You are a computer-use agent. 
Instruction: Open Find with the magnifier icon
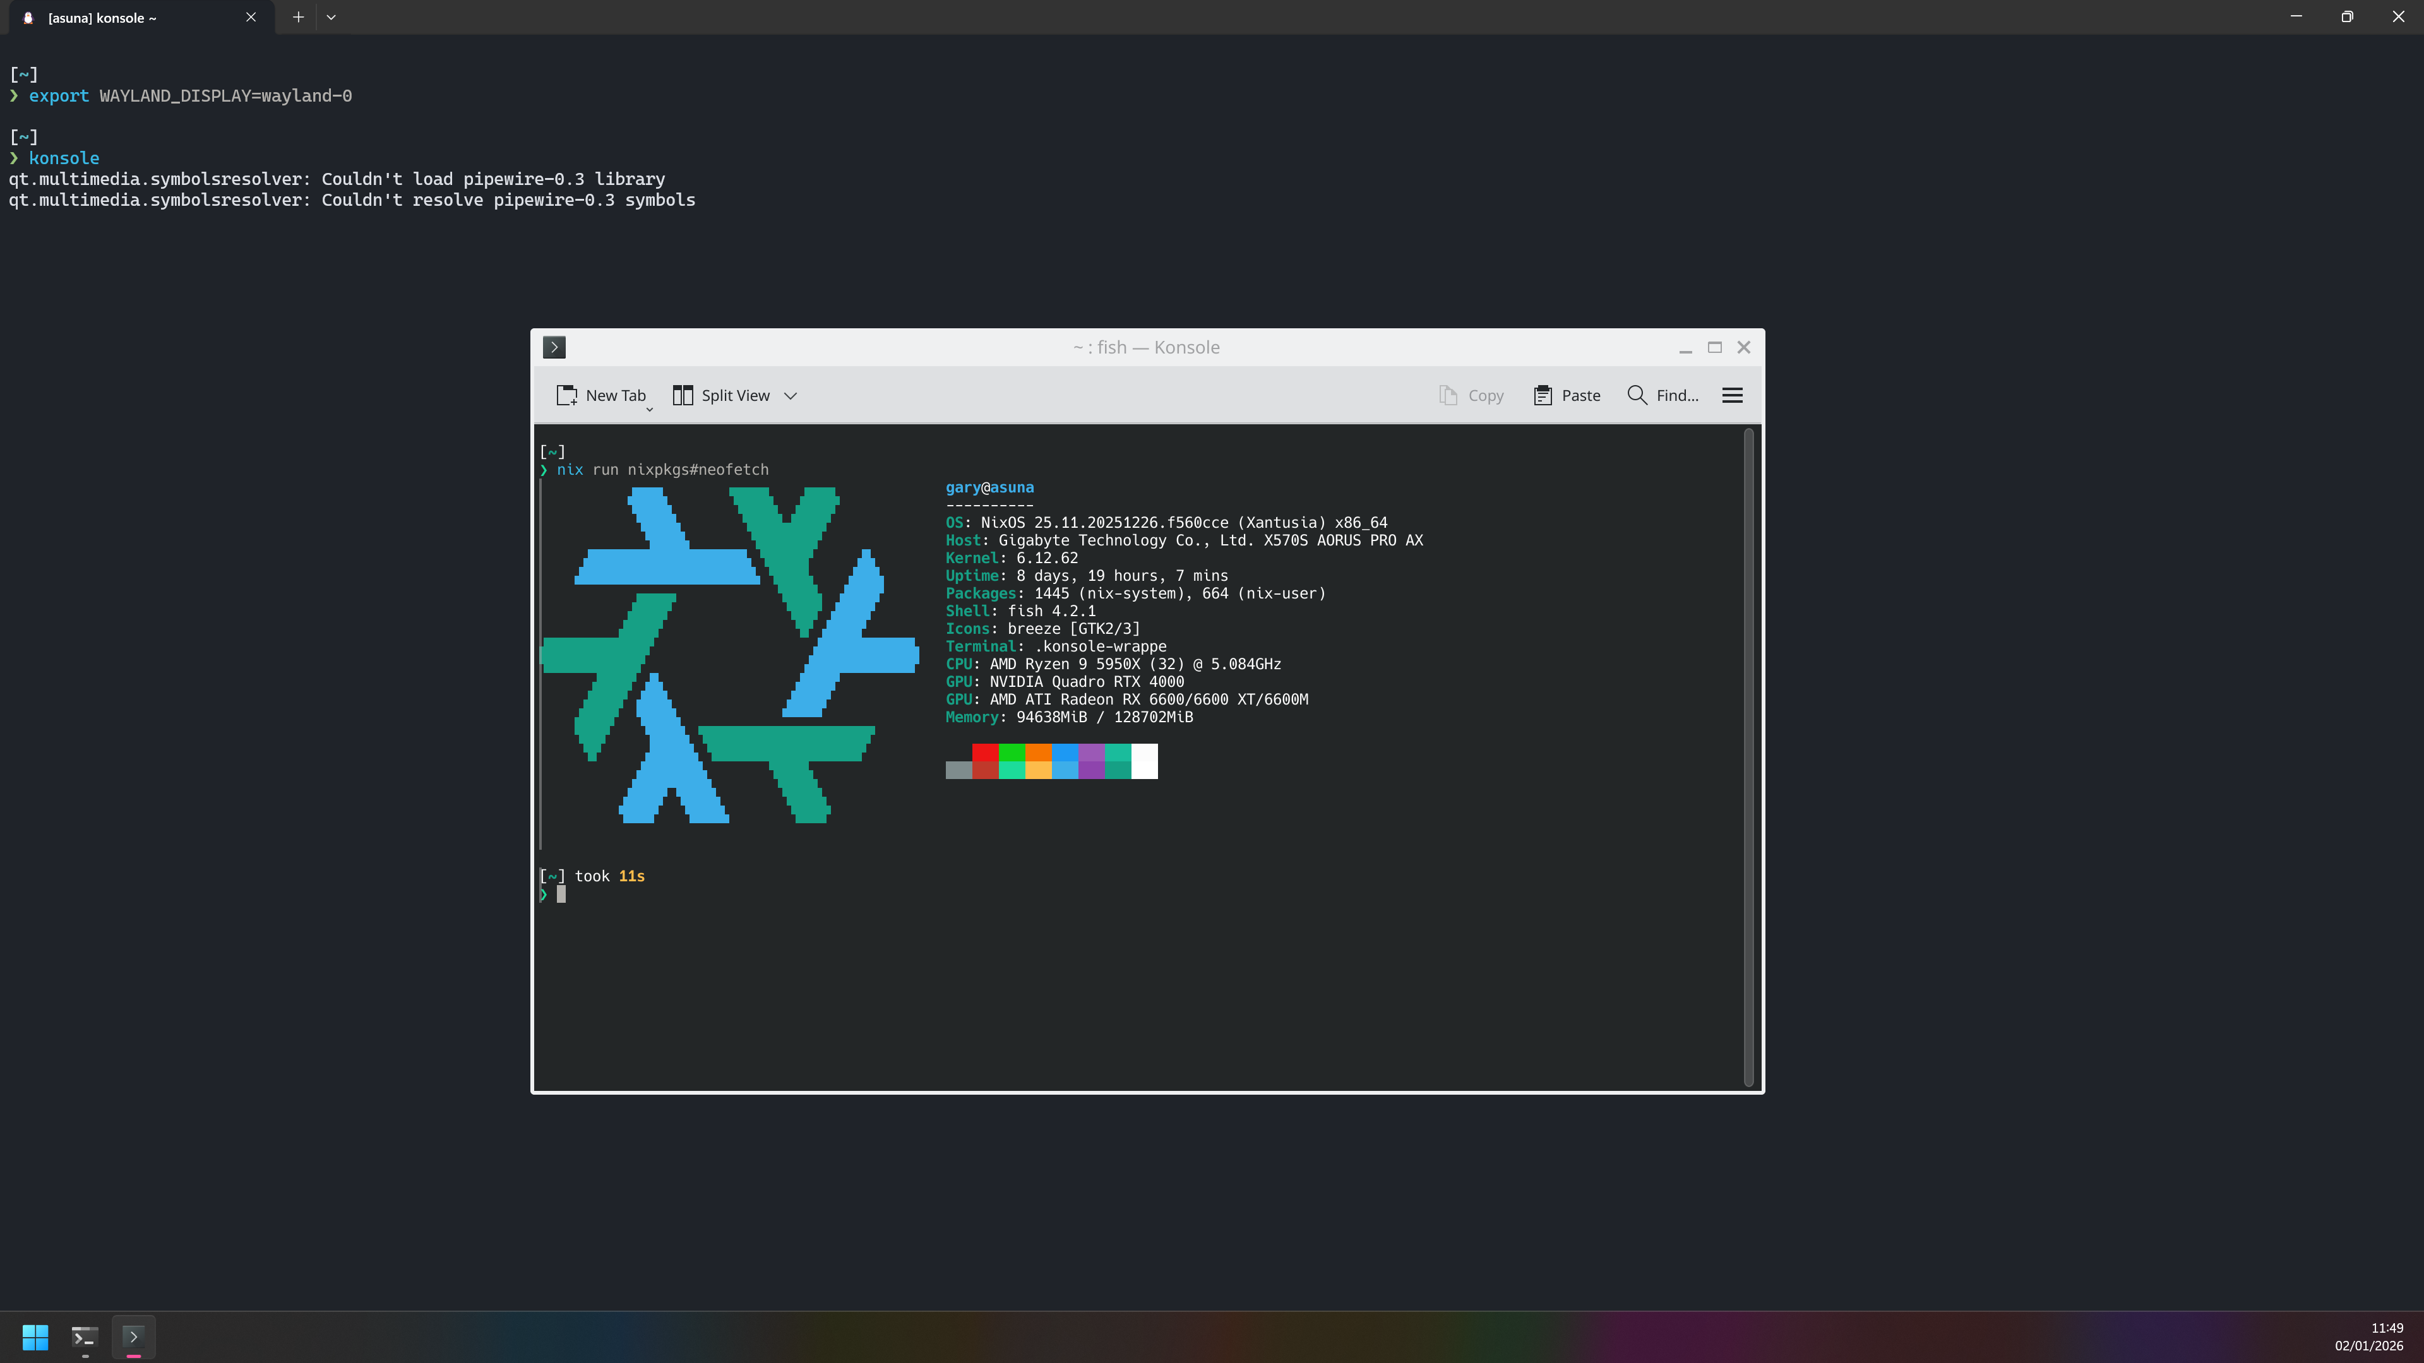pyautogui.click(x=1637, y=395)
